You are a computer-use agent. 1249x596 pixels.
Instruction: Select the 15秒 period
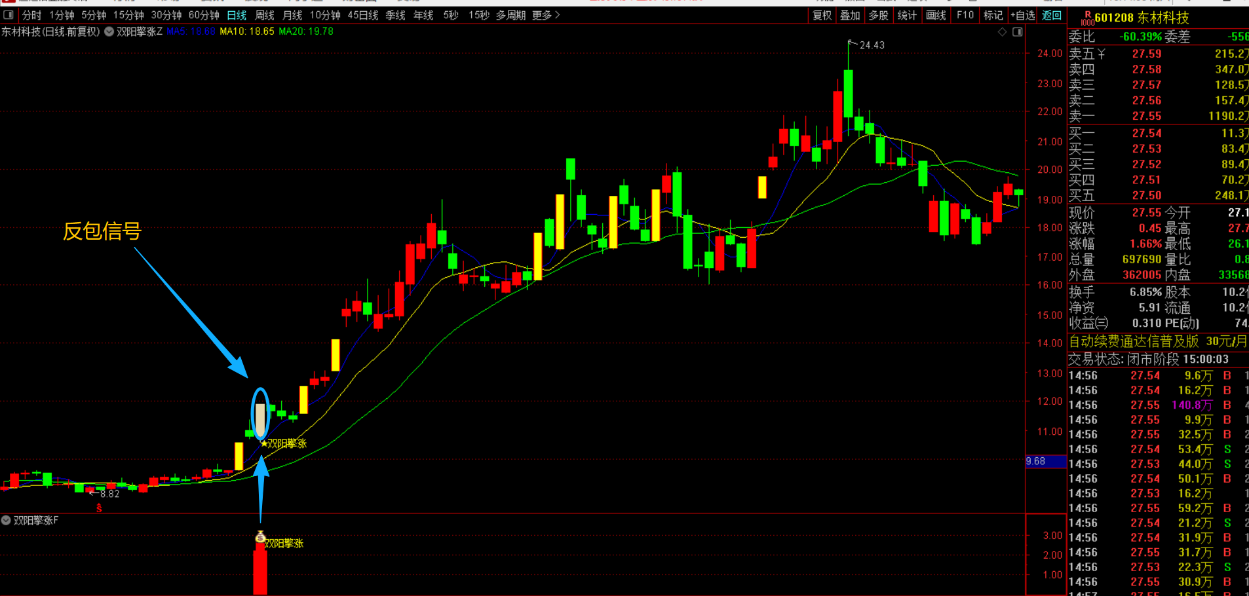478,15
